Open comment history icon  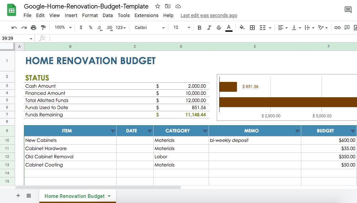point(348,10)
